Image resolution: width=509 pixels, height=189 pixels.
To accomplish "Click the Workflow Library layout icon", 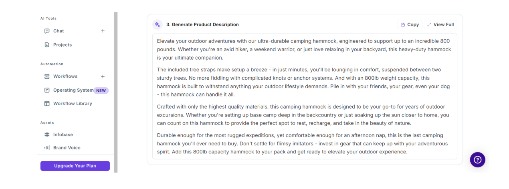I will pyautogui.click(x=47, y=104).
